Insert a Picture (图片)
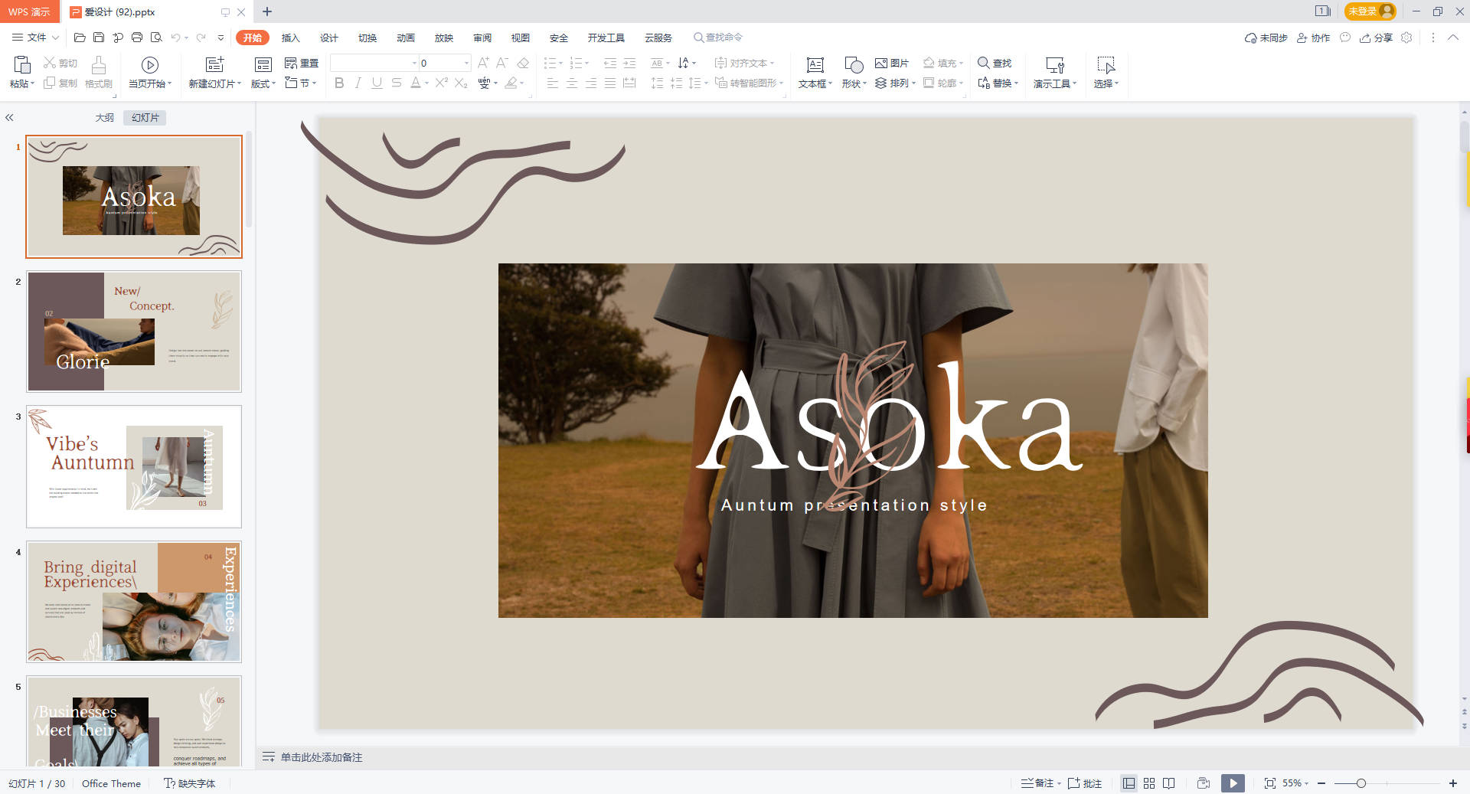1470x794 pixels. point(892,63)
